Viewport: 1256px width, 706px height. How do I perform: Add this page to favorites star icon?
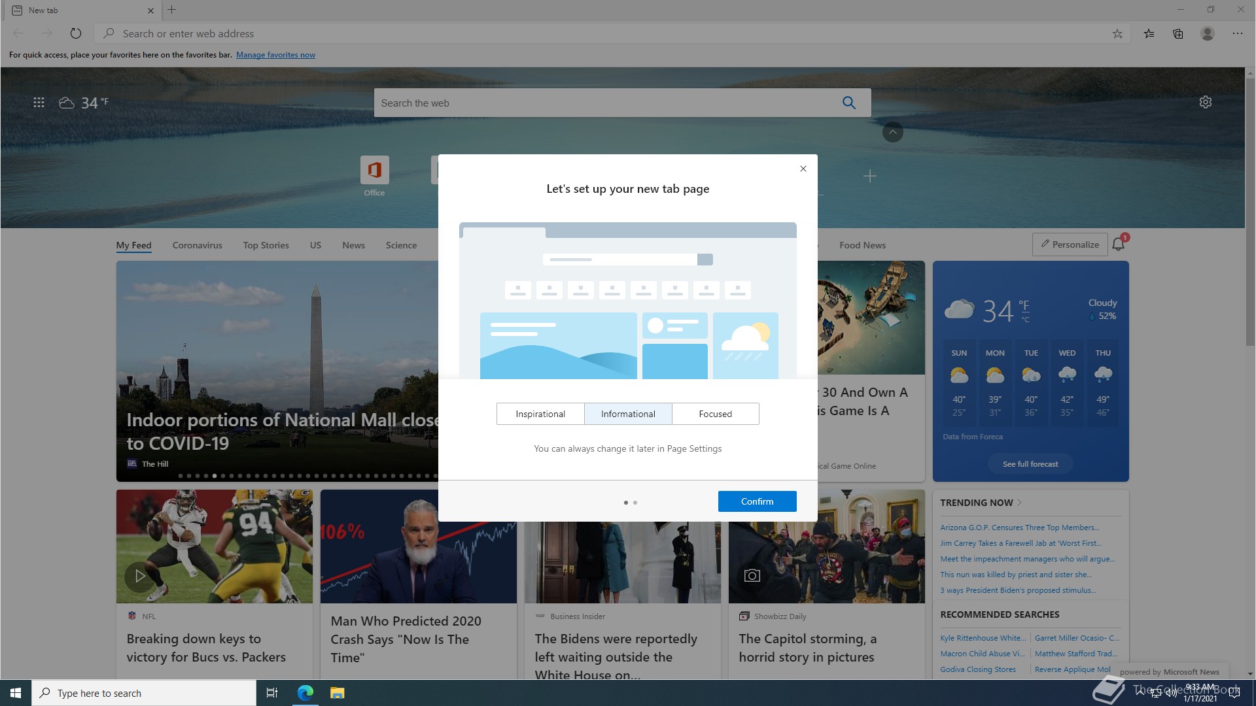(1117, 34)
